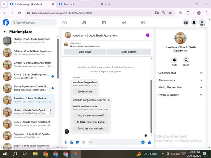The height and width of the screenshot is (158, 211).
Task: Bookmark this page with the star icon
Action: click(170, 13)
